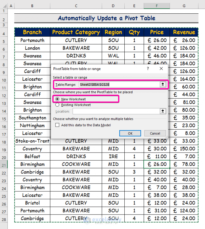The width and height of the screenshot is (205, 229).
Task: Click the Select All corner triangle
Action: pos(4,6)
